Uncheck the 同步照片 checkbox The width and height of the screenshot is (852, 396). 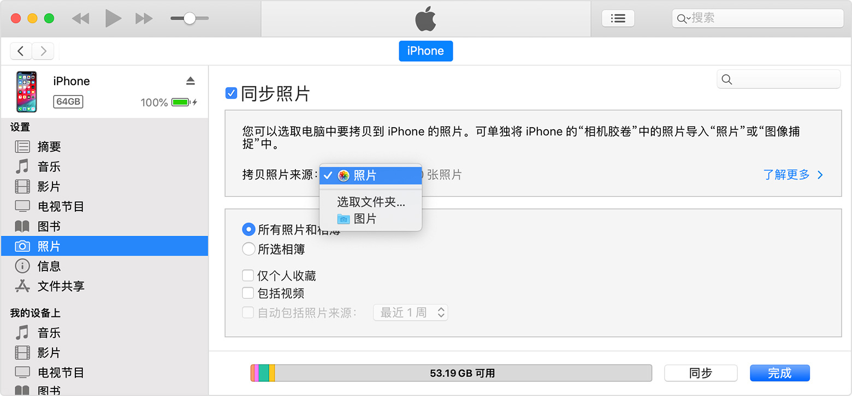click(x=231, y=93)
